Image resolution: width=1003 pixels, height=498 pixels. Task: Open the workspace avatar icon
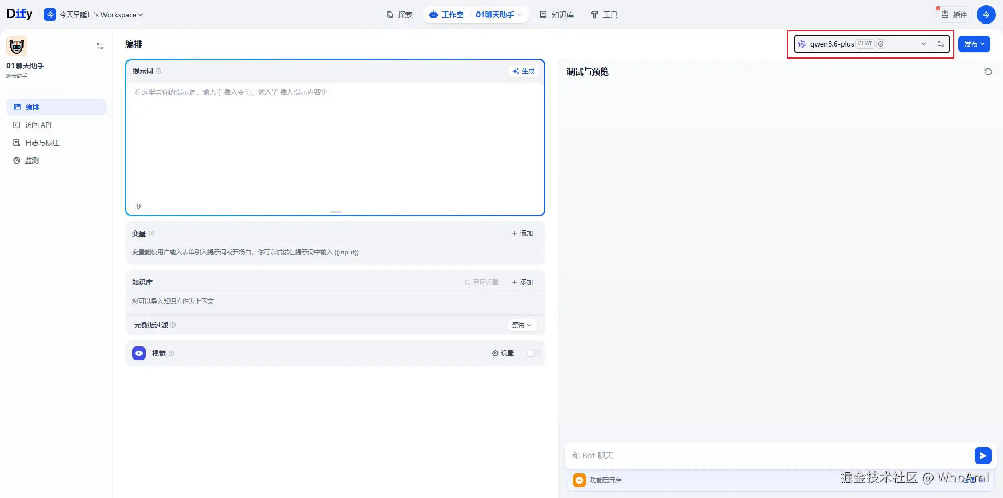click(x=50, y=15)
